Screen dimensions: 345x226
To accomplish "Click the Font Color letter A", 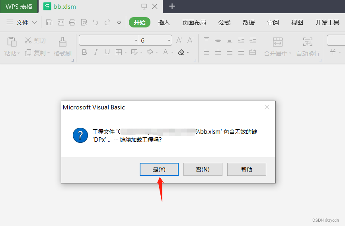I will click(x=166, y=52).
